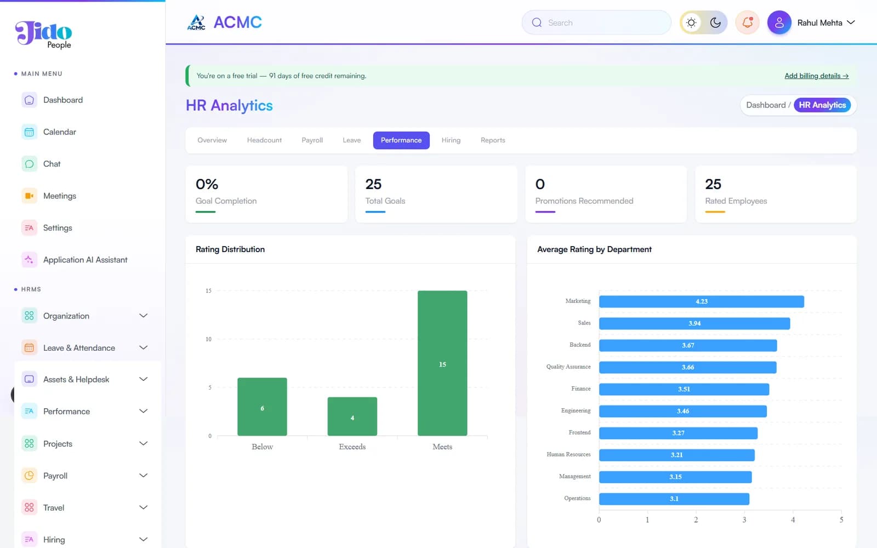Expand the Payroll sidebar chevron
The width and height of the screenshot is (877, 548).
144,475
